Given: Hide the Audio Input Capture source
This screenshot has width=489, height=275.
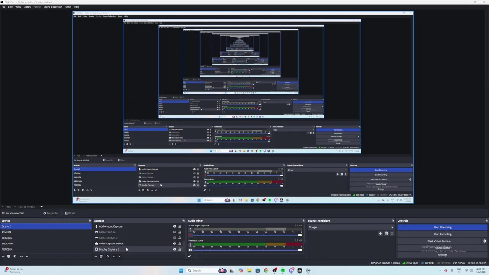Looking at the screenshot, I should 175,226.
